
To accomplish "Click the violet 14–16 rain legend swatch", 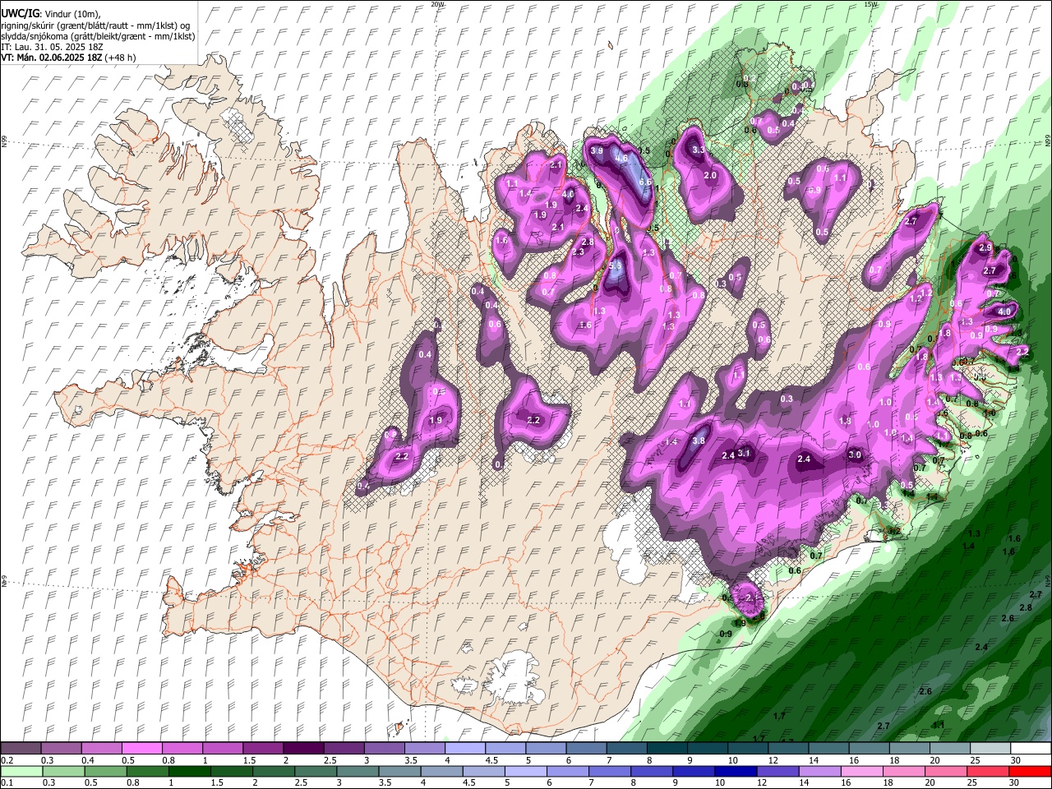I will (x=819, y=772).
